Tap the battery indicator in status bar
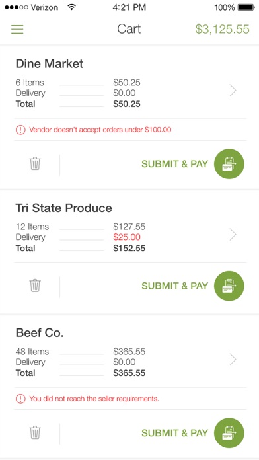259x460 pixels. point(246,7)
